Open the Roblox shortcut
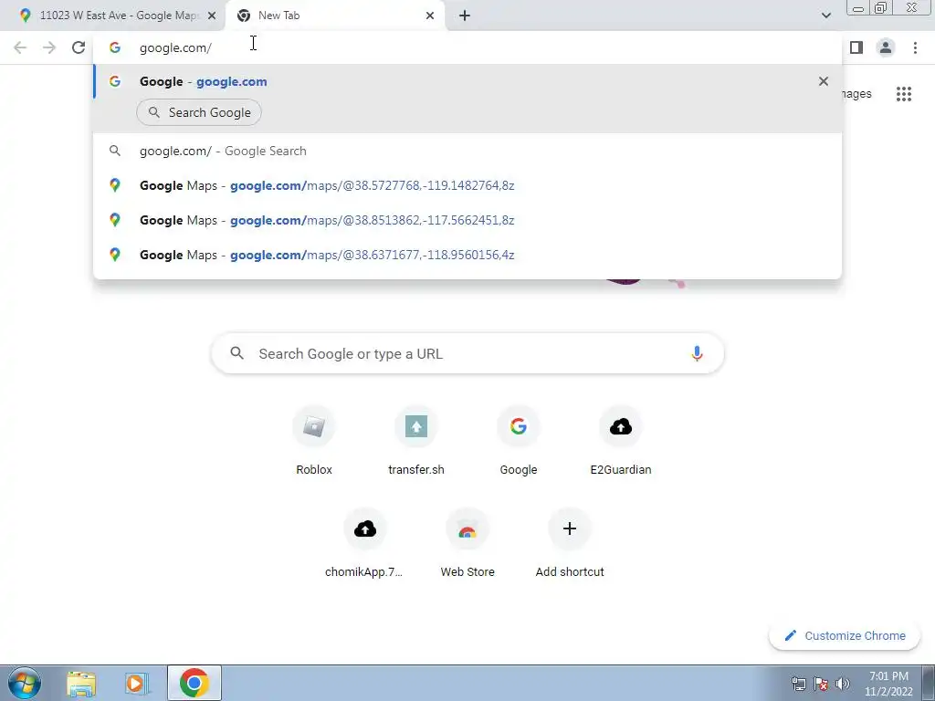 pos(314,441)
